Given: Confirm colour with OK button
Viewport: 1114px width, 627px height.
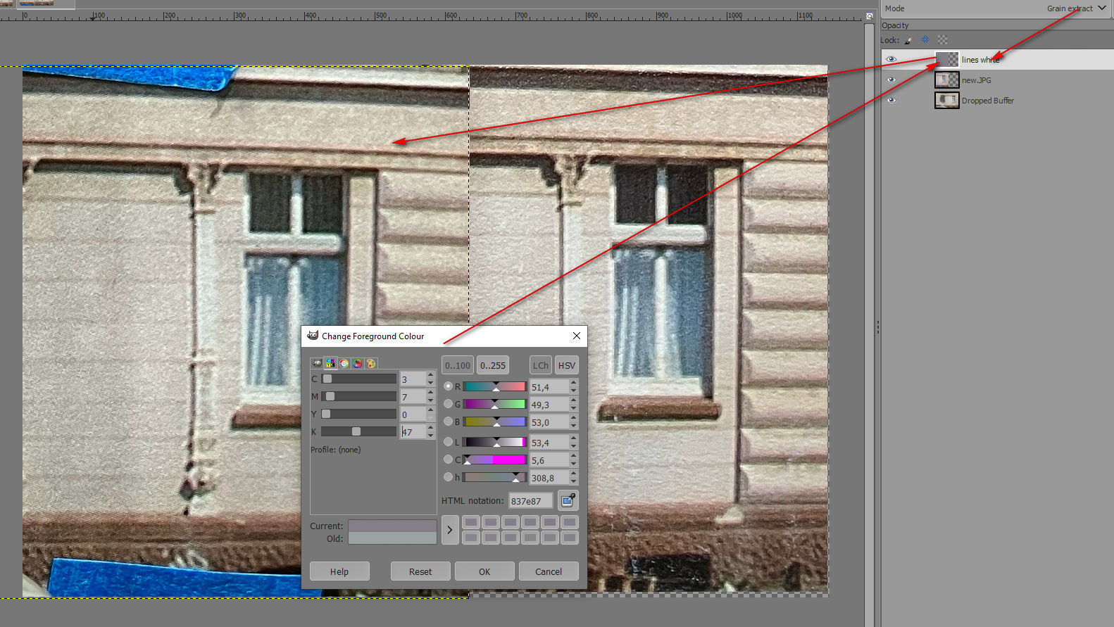Looking at the screenshot, I should coord(484,571).
